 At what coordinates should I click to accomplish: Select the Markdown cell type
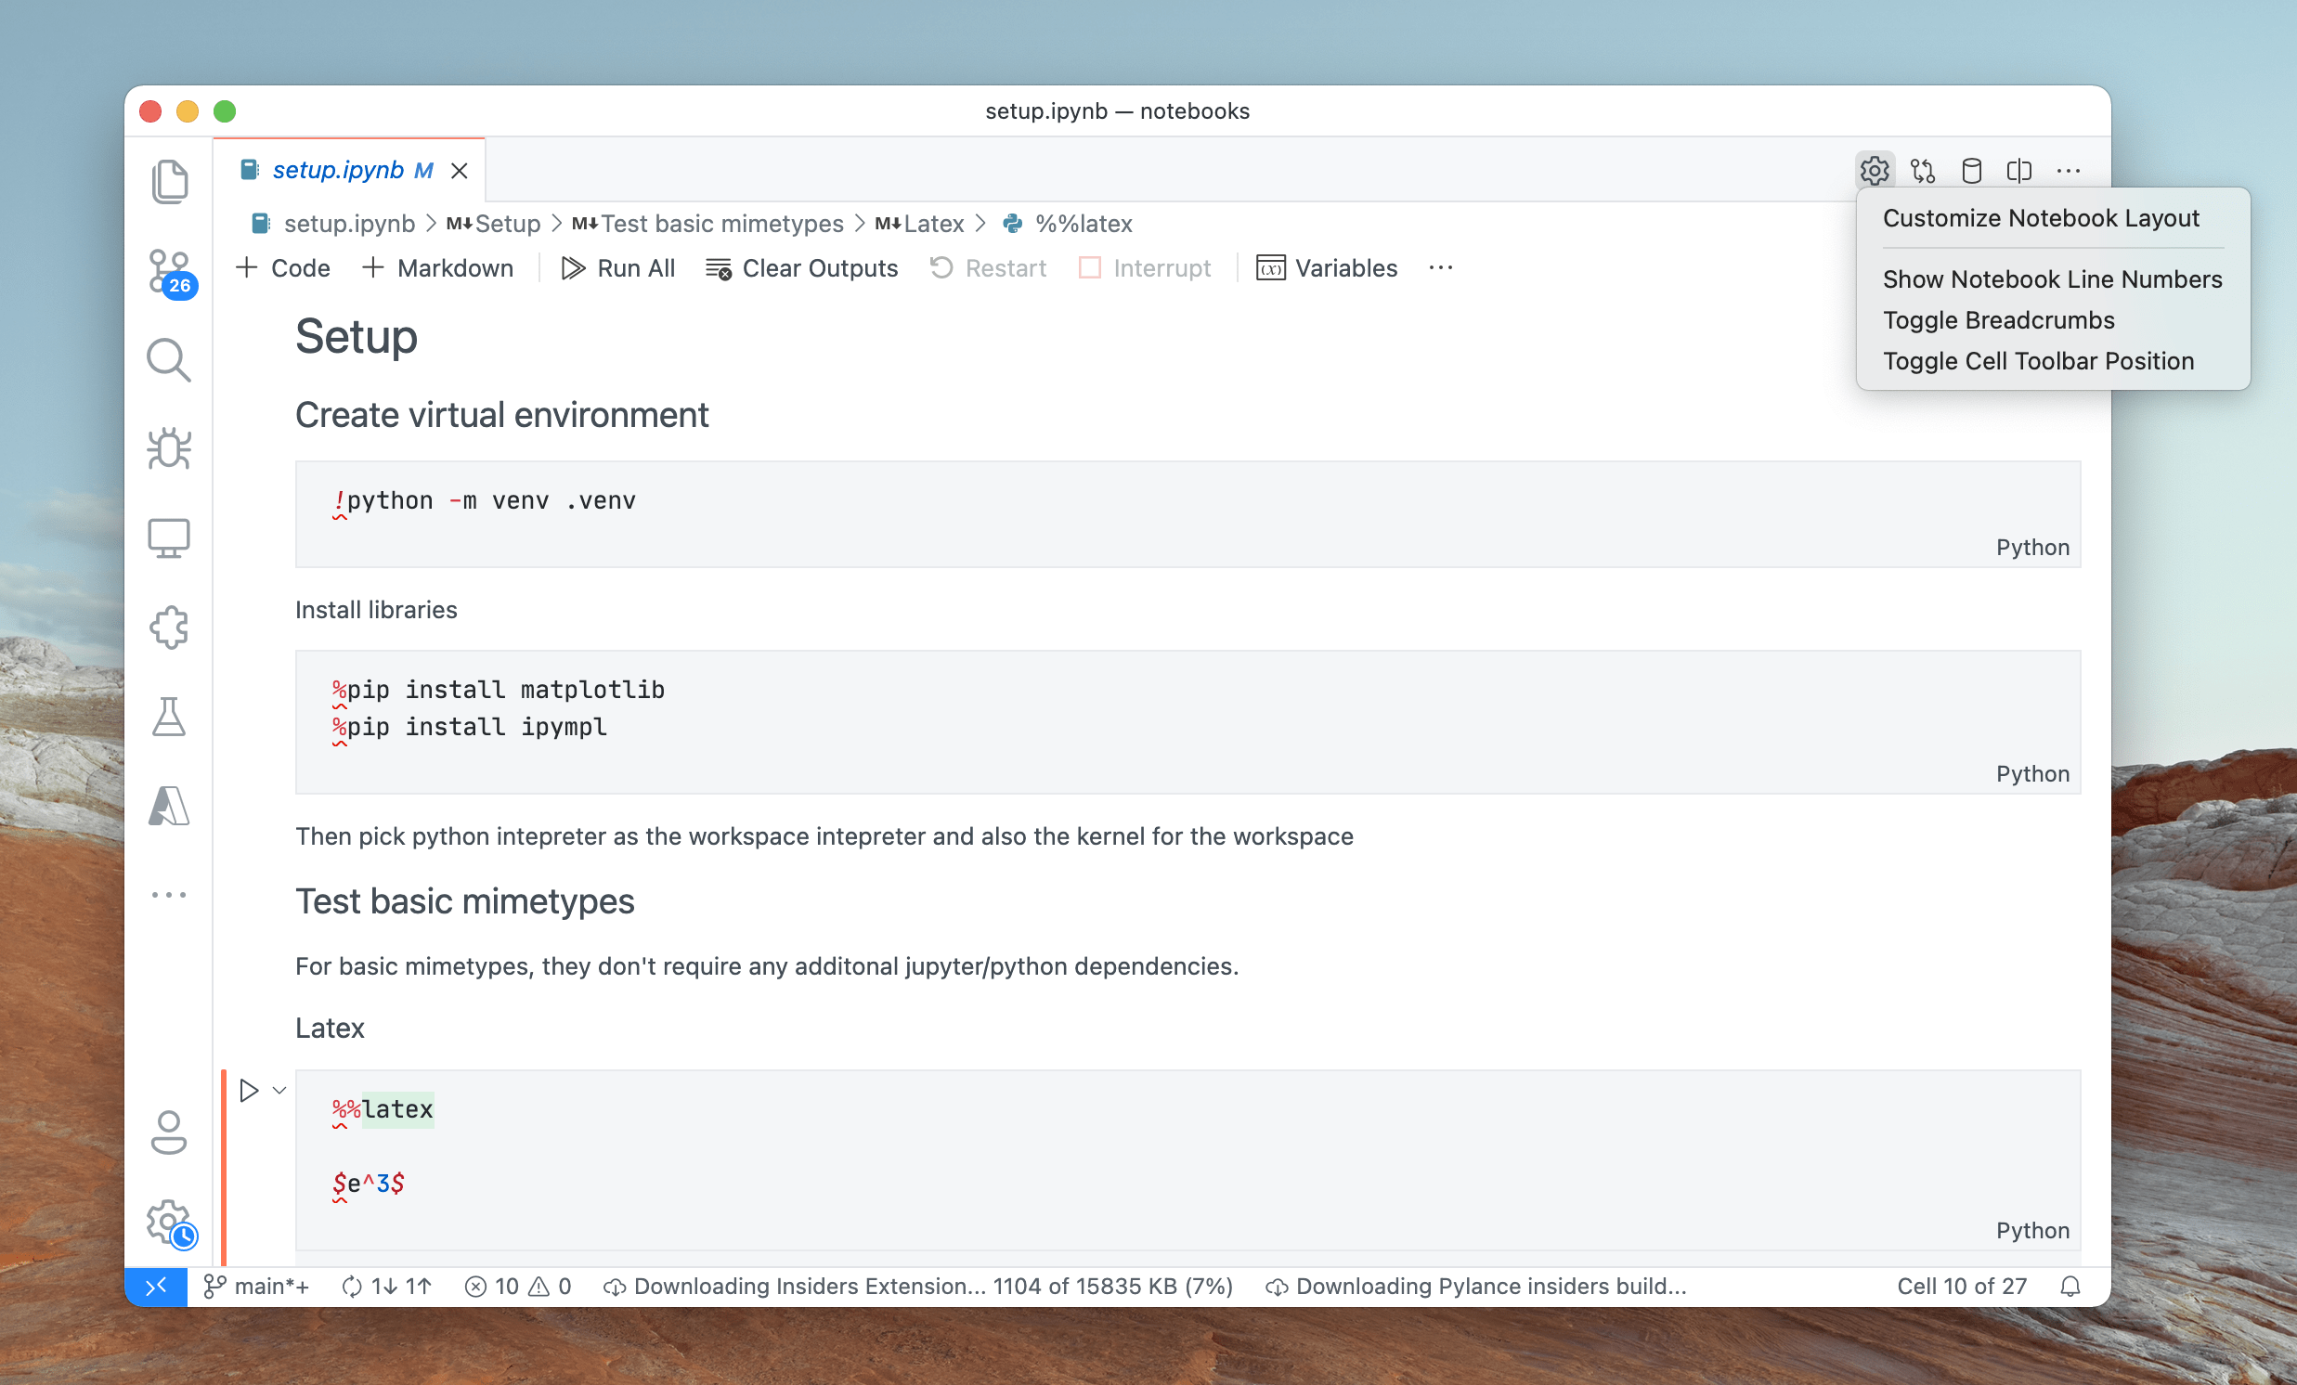point(440,267)
